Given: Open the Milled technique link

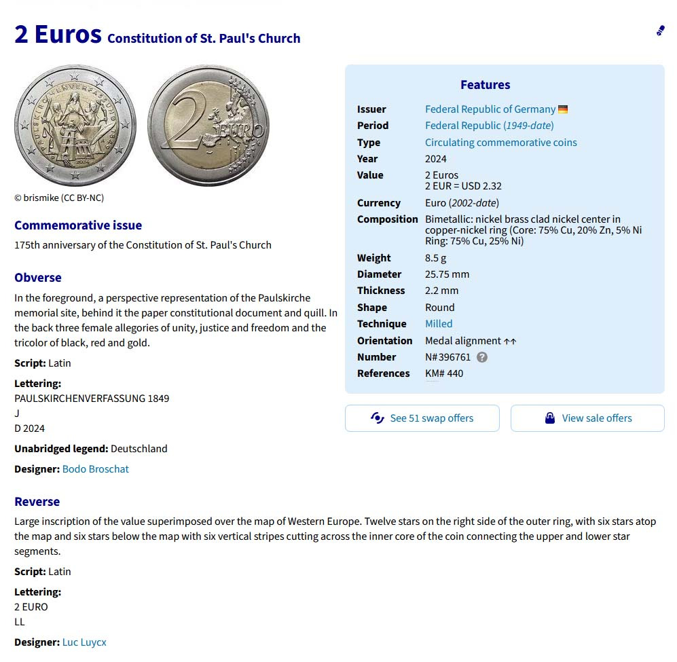Looking at the screenshot, I should coord(439,324).
